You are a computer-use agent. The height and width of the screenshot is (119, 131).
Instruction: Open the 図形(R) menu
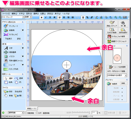click(x=29, y=14)
